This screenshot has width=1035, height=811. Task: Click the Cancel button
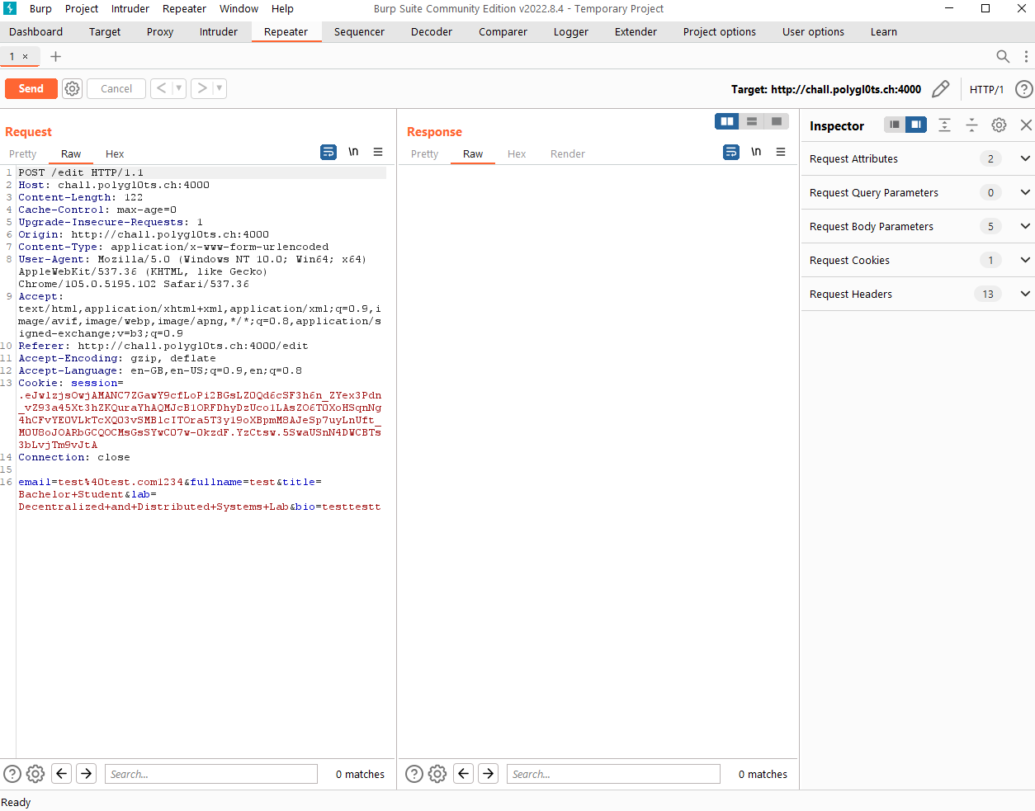pyautogui.click(x=116, y=88)
